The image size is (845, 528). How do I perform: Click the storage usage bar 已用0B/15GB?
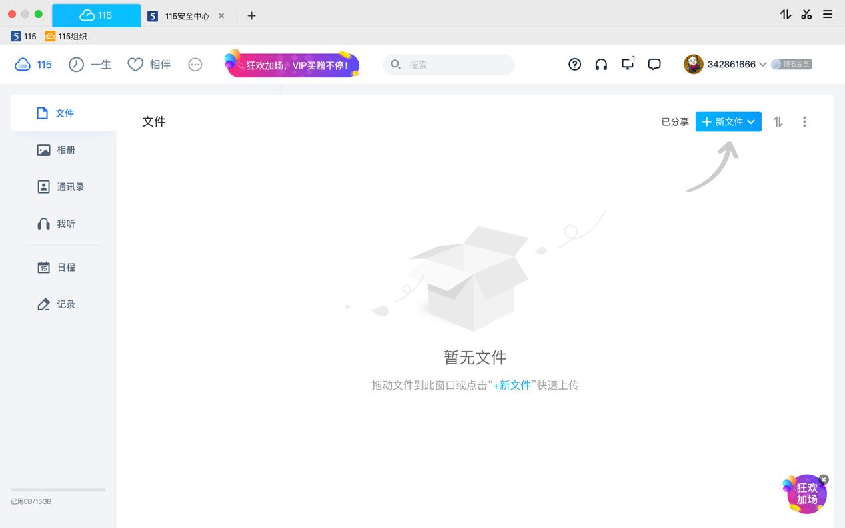pos(58,490)
